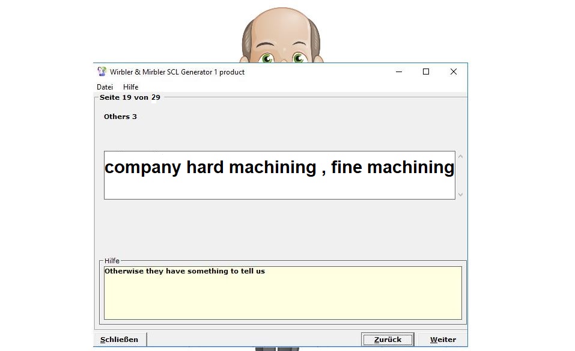Viewport: 575px width, 351px height.
Task: Close the SCL Generator window with X
Action: click(454, 72)
